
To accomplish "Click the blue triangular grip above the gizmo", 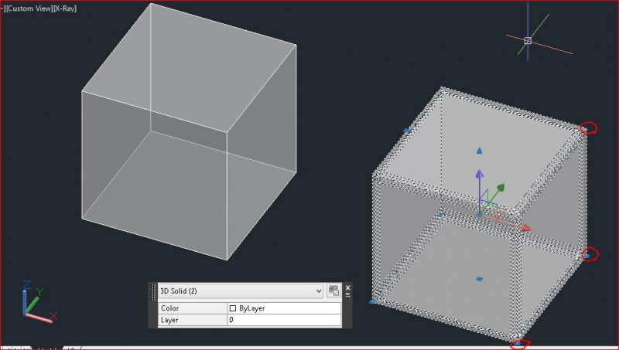I will [479, 151].
